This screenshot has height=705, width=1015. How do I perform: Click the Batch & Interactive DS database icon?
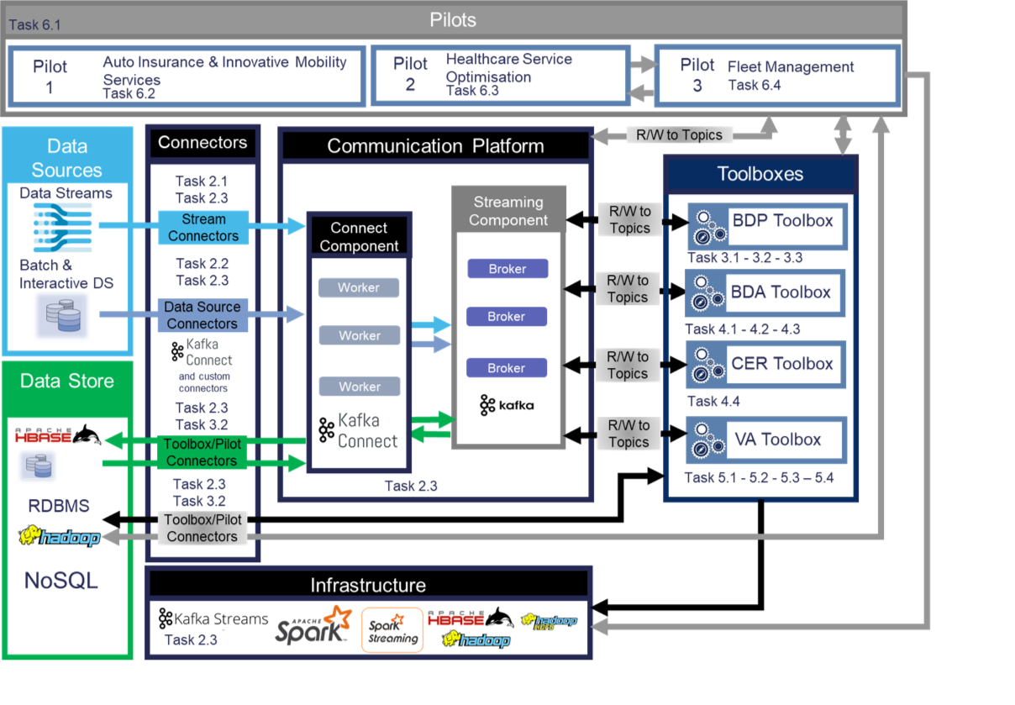(x=61, y=316)
